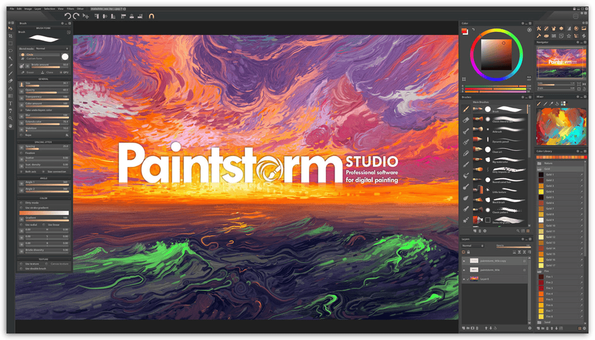Click the play icon in Color panel
The width and height of the screenshot is (595, 340).
coord(529,30)
